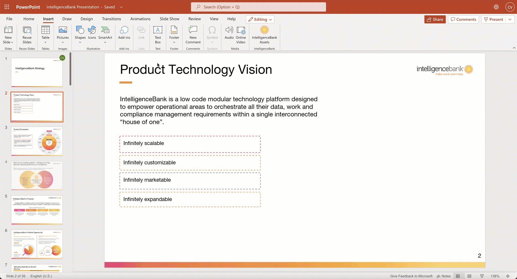This screenshot has height=279, width=517.
Task: Switch to Slide Sorter view
Action: (469, 276)
